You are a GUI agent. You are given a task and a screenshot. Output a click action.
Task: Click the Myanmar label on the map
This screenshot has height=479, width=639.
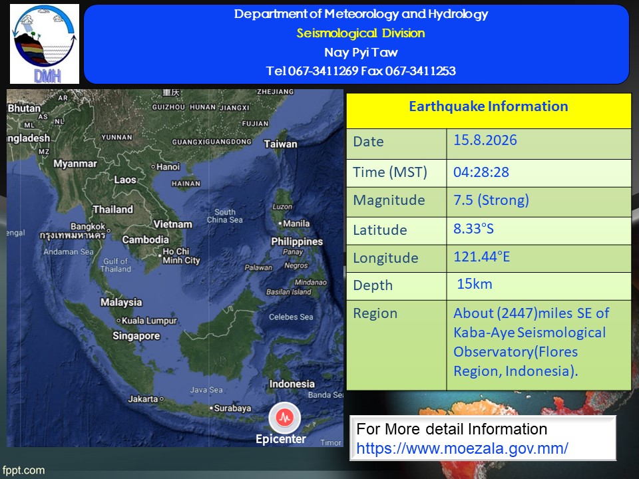(x=75, y=164)
